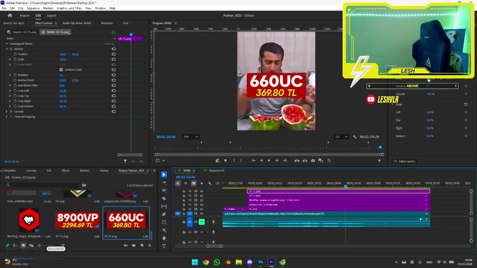477x268 pixels.
Task: Select the Selection tool in the toolbar
Action: coord(164,175)
